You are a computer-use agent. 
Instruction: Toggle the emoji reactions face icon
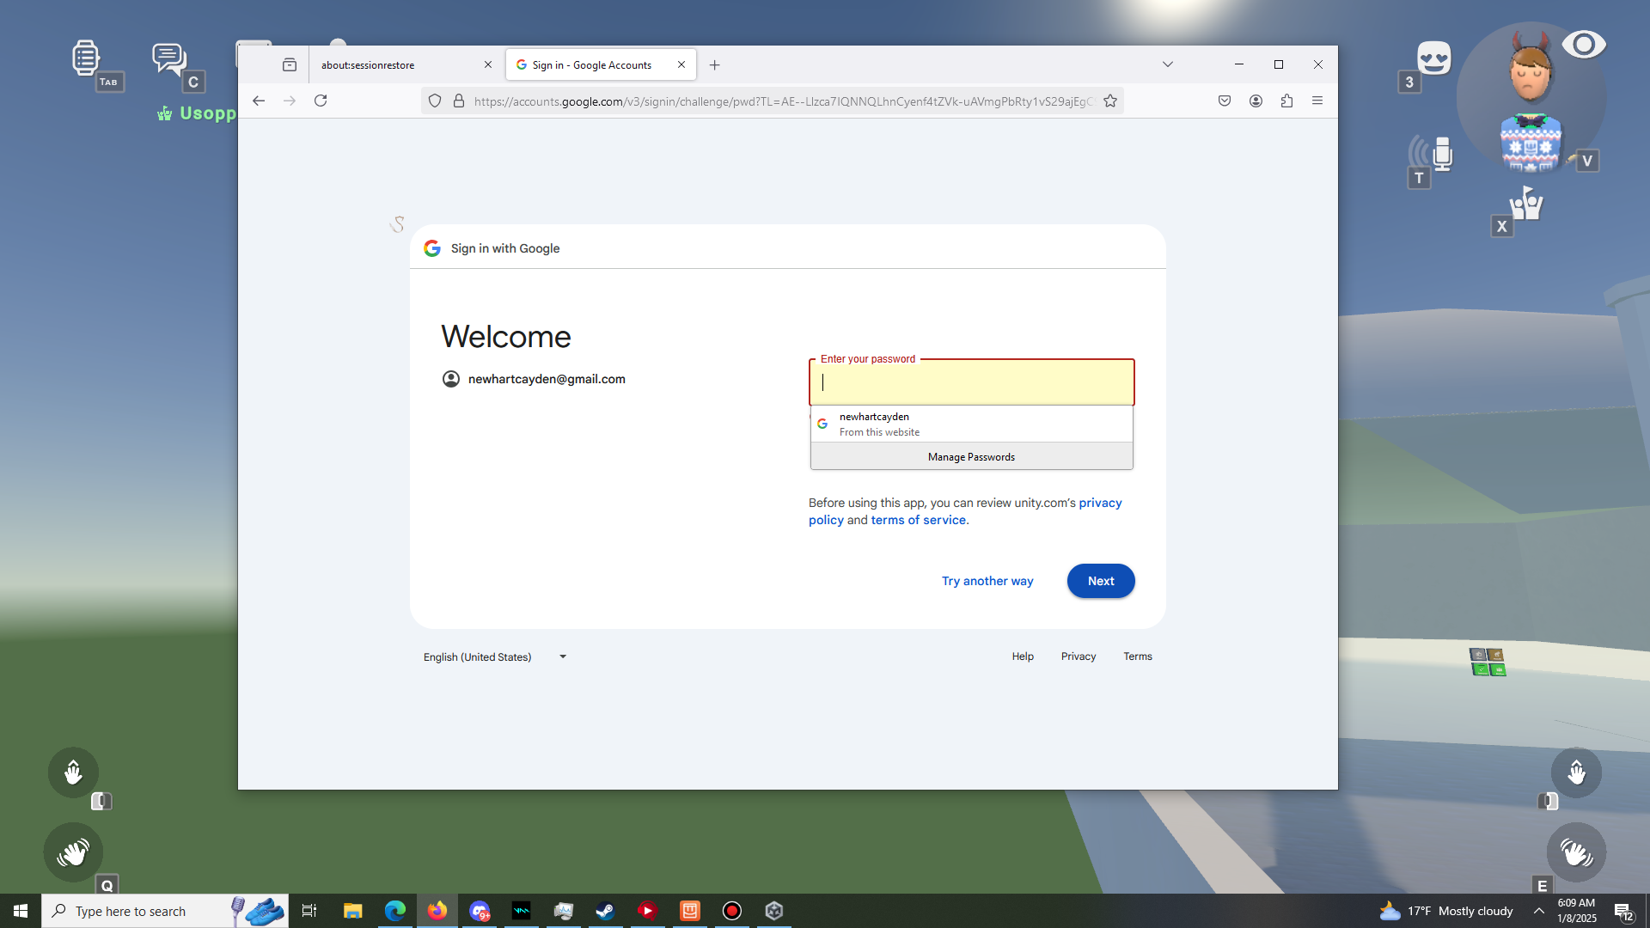[x=1433, y=58]
